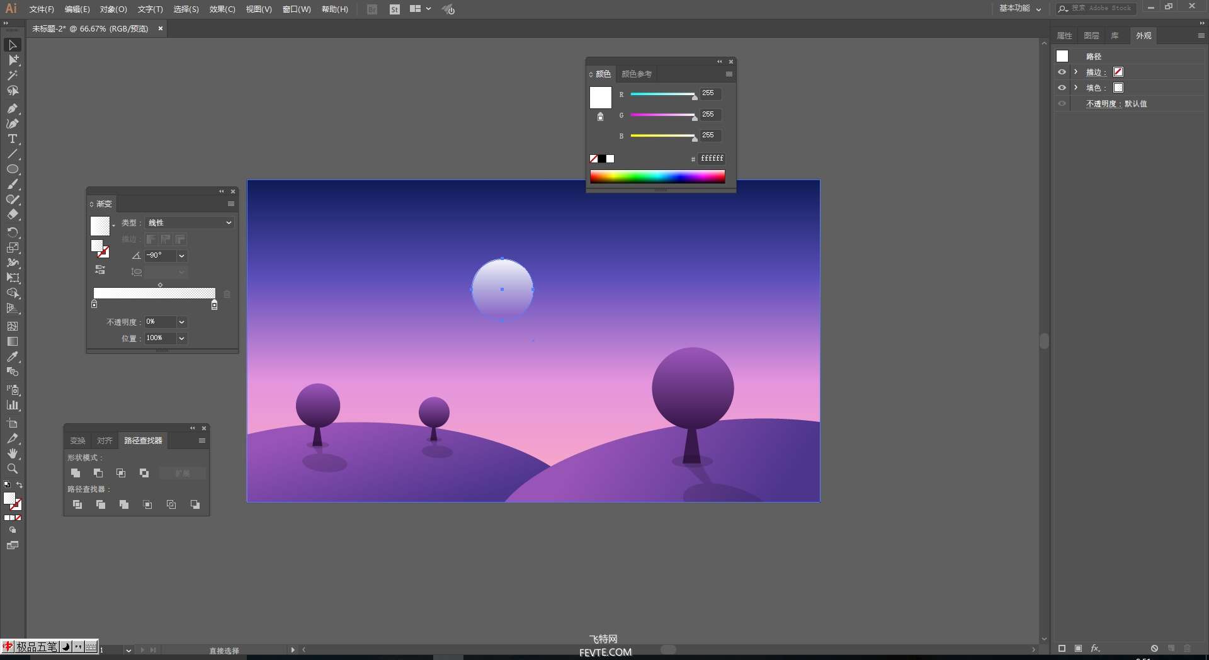Select the Lasso tool

point(13,91)
